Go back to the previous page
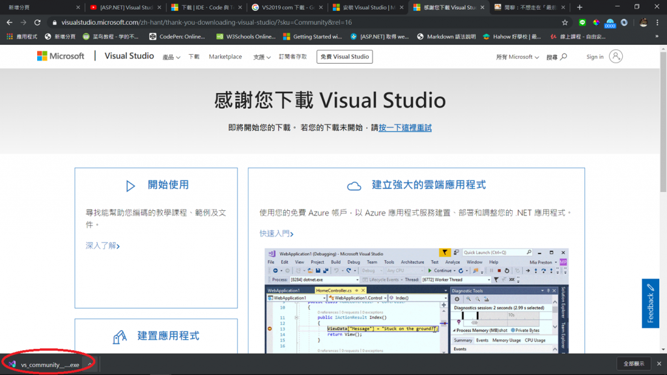Image resolution: width=667 pixels, height=375 pixels. click(9, 23)
